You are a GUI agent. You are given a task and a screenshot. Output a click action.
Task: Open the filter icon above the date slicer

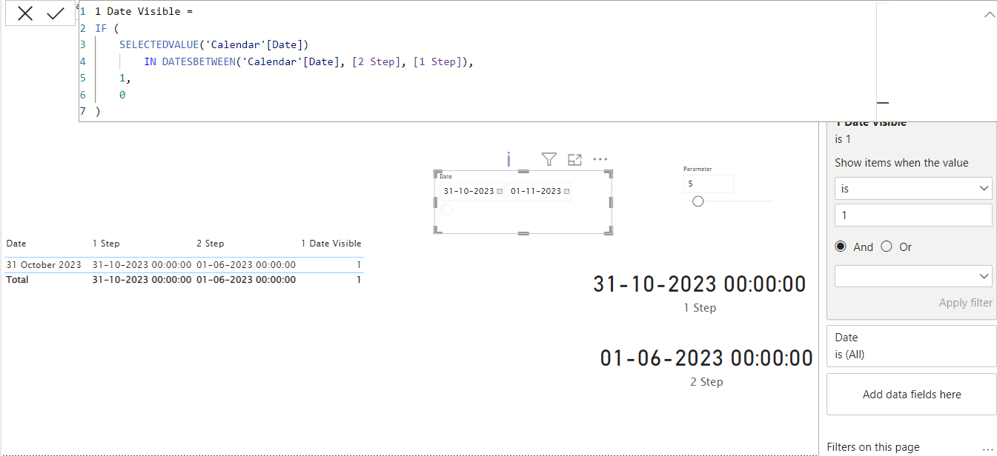[x=549, y=159]
